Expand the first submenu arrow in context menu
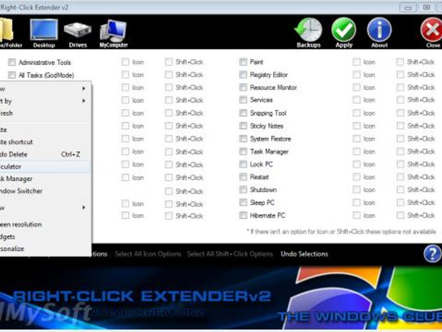 [x=84, y=88]
